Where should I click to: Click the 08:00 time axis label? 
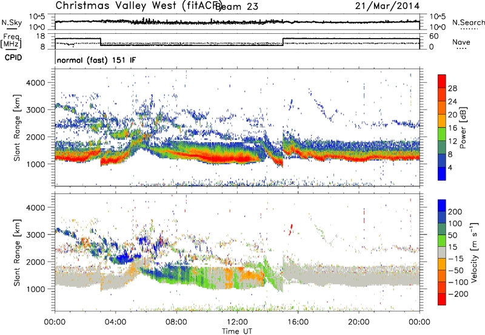[x=176, y=322]
